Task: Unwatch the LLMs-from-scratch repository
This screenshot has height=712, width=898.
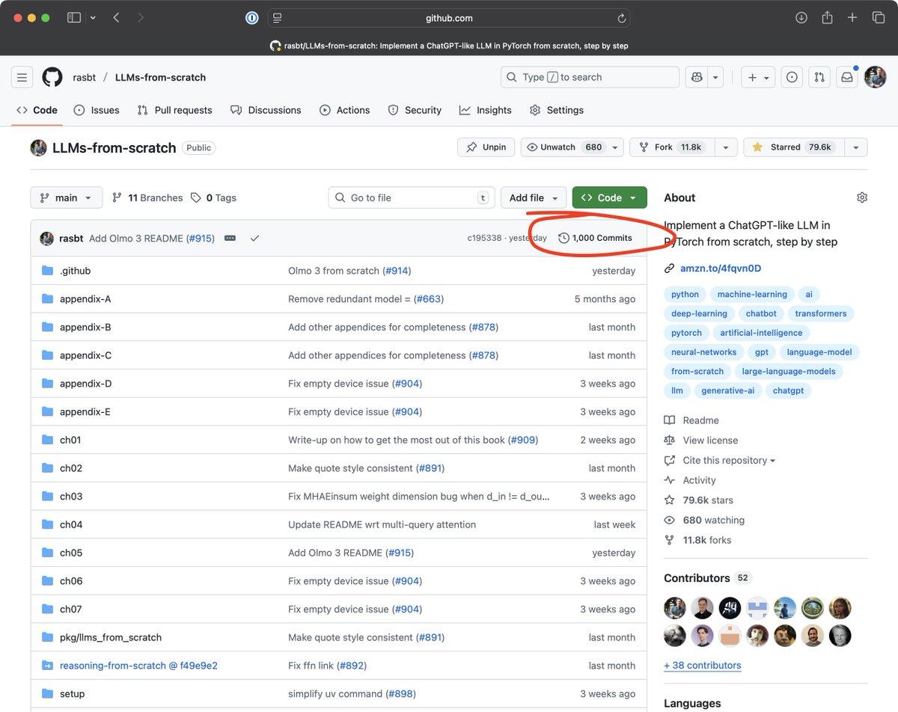Action: 563,147
